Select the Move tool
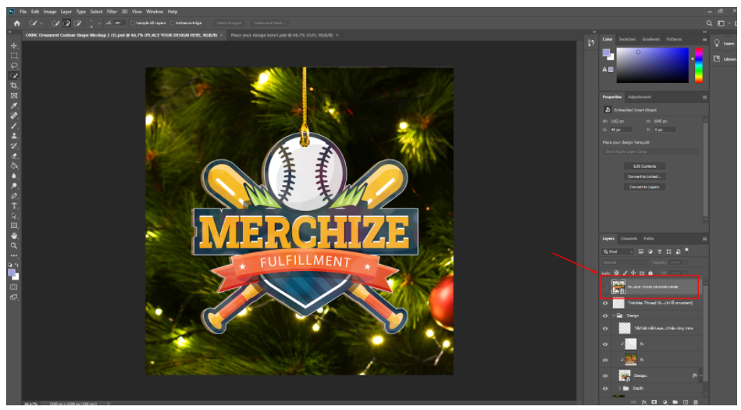The width and height of the screenshot is (741, 410). [x=14, y=46]
